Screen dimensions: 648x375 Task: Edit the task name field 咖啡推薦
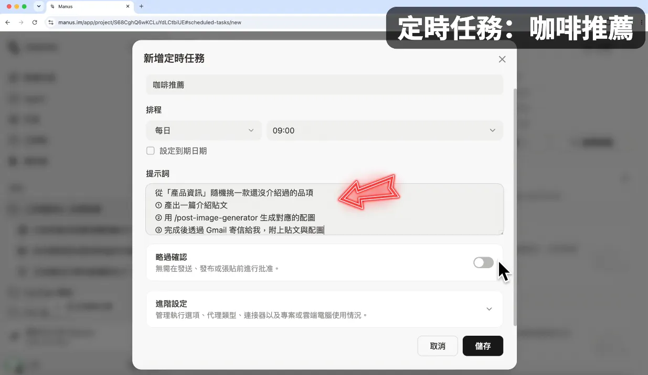pyautogui.click(x=324, y=84)
